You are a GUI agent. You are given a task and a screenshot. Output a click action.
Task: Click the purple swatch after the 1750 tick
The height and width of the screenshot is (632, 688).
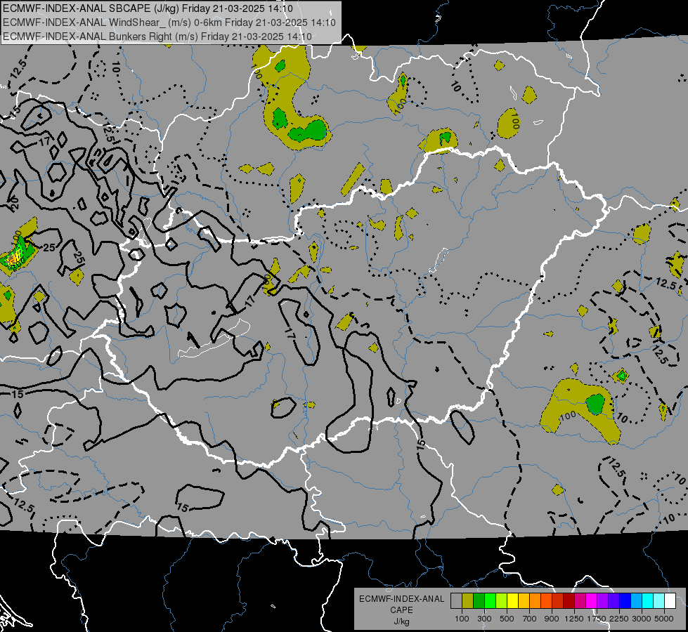[603, 600]
